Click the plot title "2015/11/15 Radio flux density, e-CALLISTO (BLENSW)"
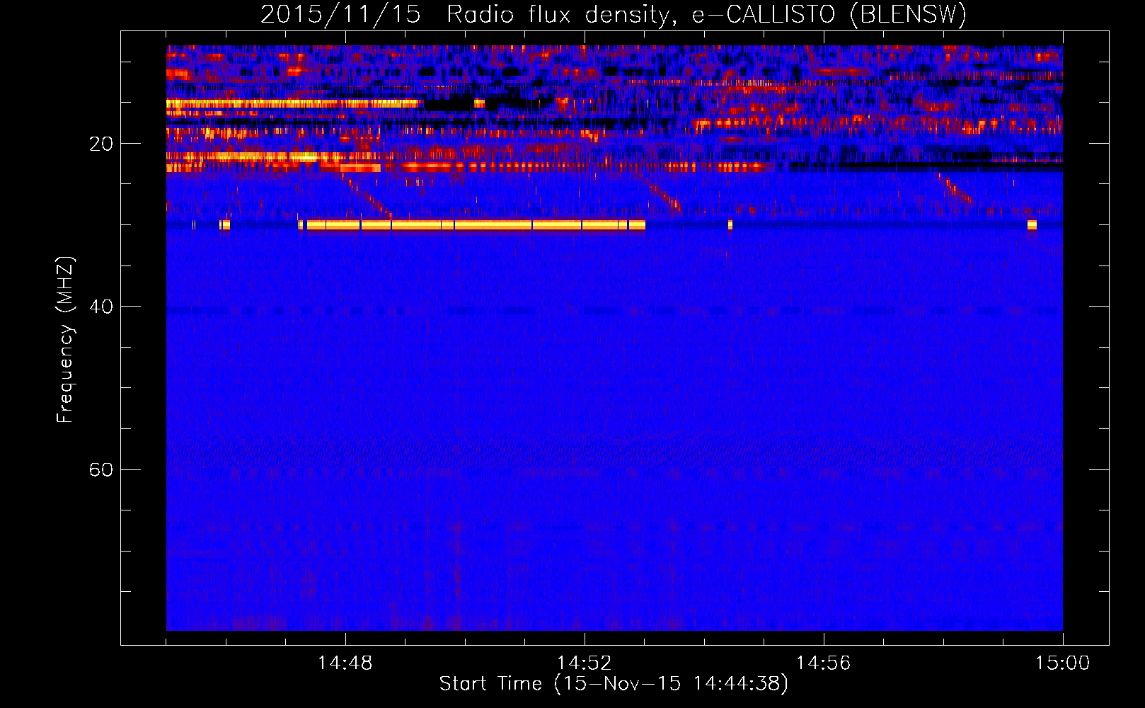Screen dimensions: 1145x708 coord(614,14)
